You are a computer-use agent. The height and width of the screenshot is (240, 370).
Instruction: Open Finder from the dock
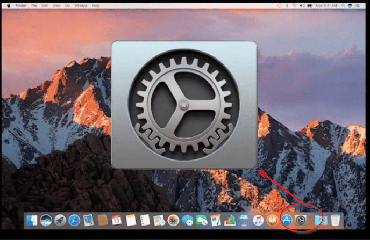point(32,221)
